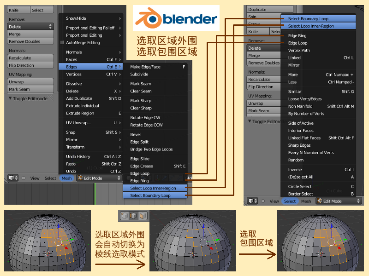Viewport: 369px width, 276px height.
Task: Click the vertex select mode icon
Action: (125, 215)
